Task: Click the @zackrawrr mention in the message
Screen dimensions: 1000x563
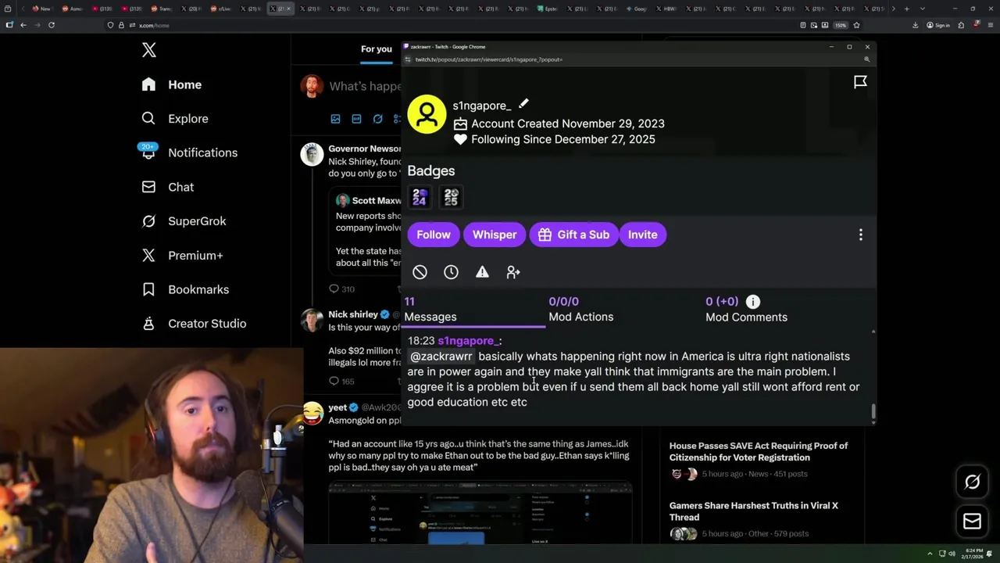Action: 441,357
